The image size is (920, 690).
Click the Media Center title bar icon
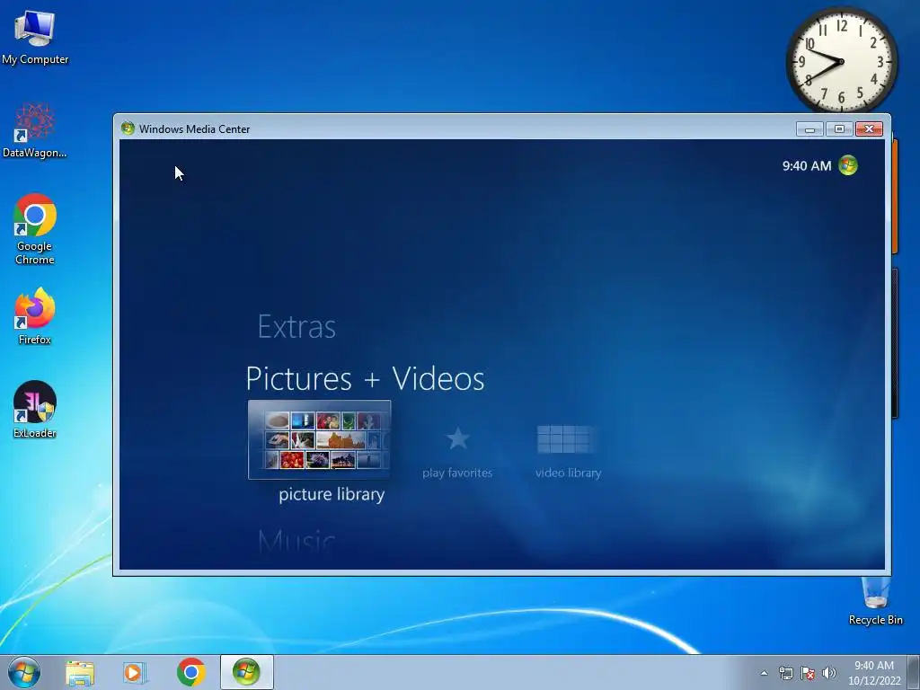[x=128, y=128]
